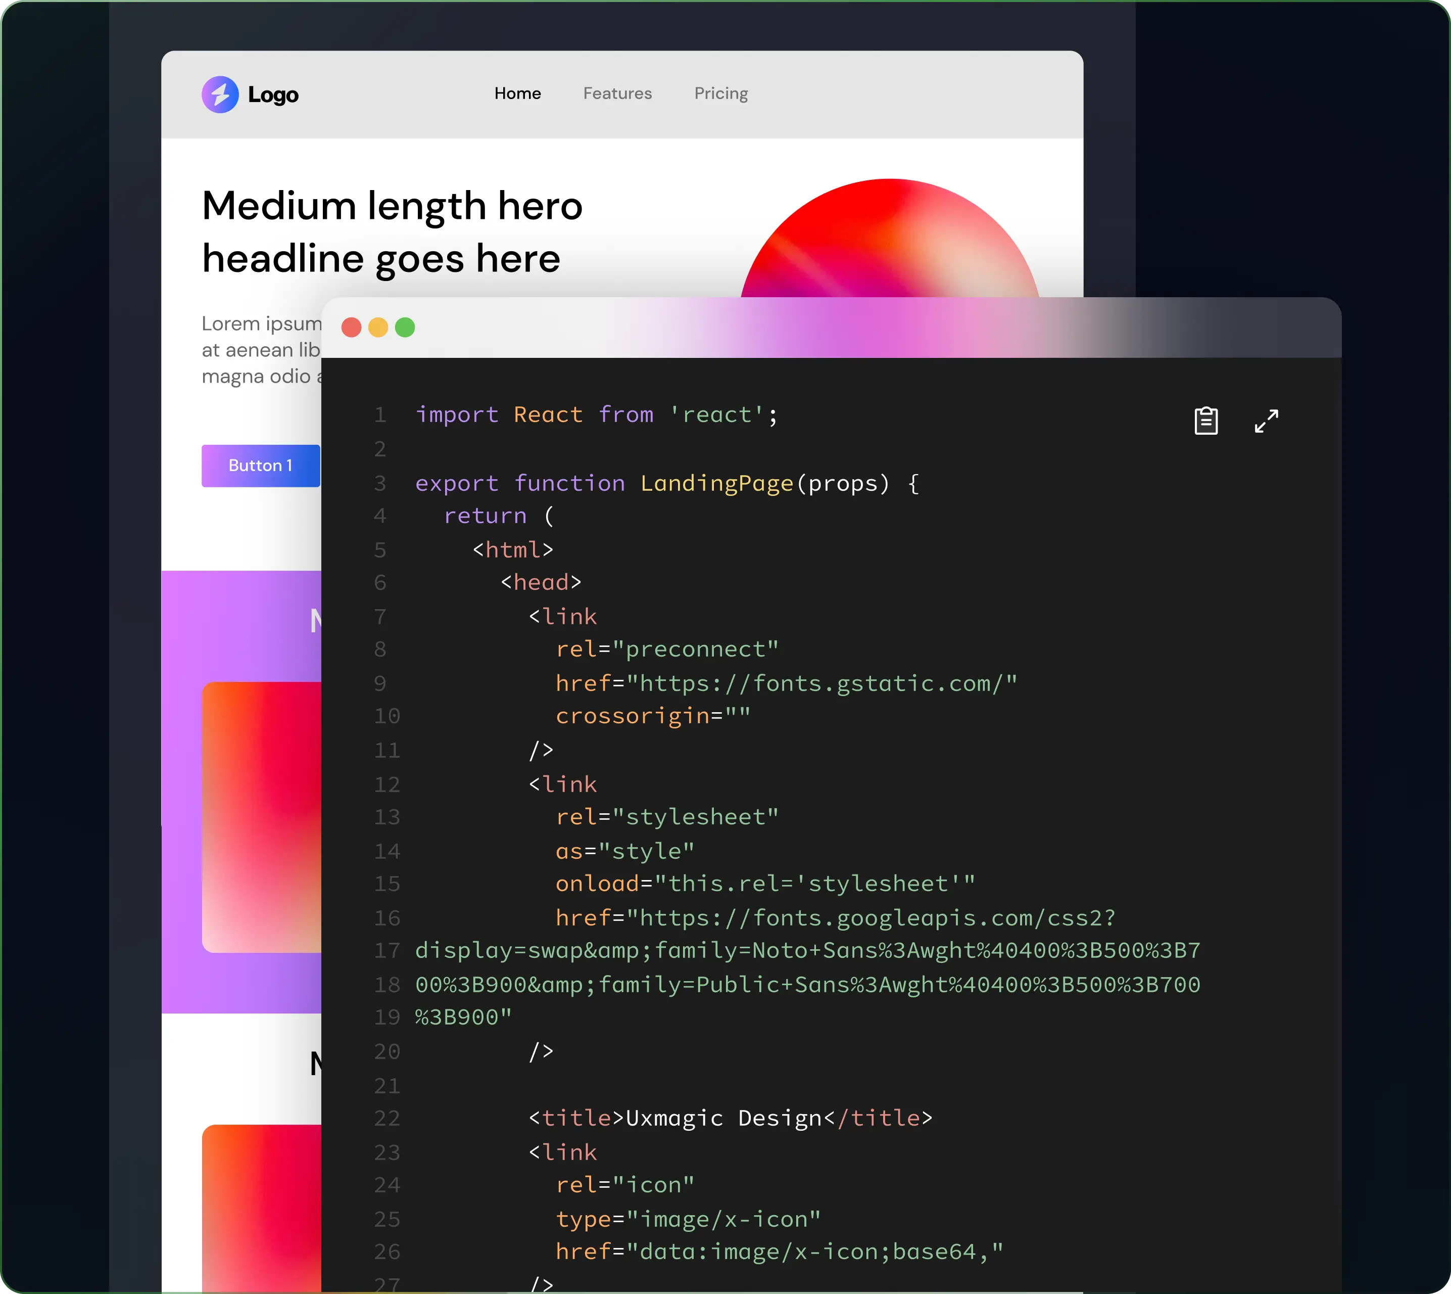1451x1294 pixels.
Task: Select the hero headline text
Action: coord(392,232)
